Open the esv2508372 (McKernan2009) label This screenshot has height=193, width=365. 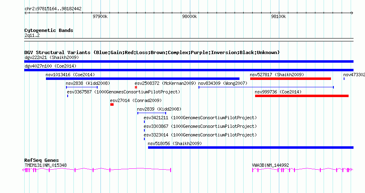click(165, 83)
